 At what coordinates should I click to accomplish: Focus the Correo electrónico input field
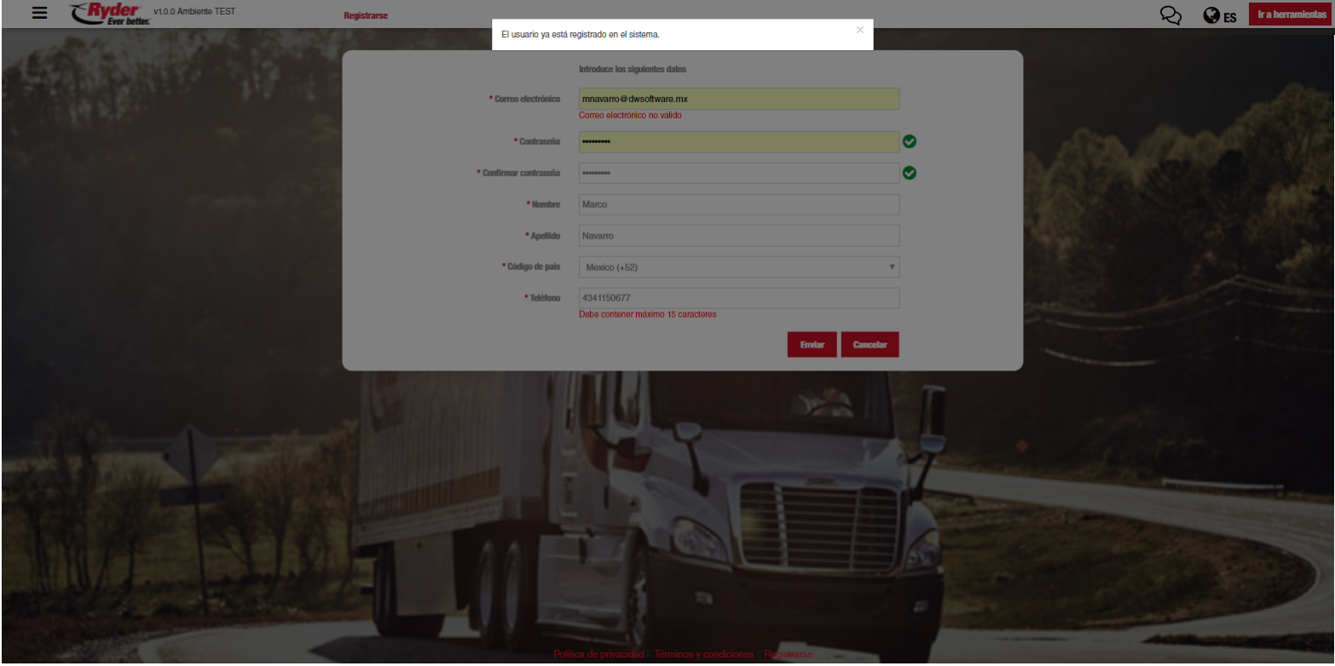coord(738,99)
